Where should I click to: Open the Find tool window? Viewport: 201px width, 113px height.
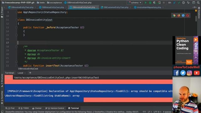tap(10, 108)
